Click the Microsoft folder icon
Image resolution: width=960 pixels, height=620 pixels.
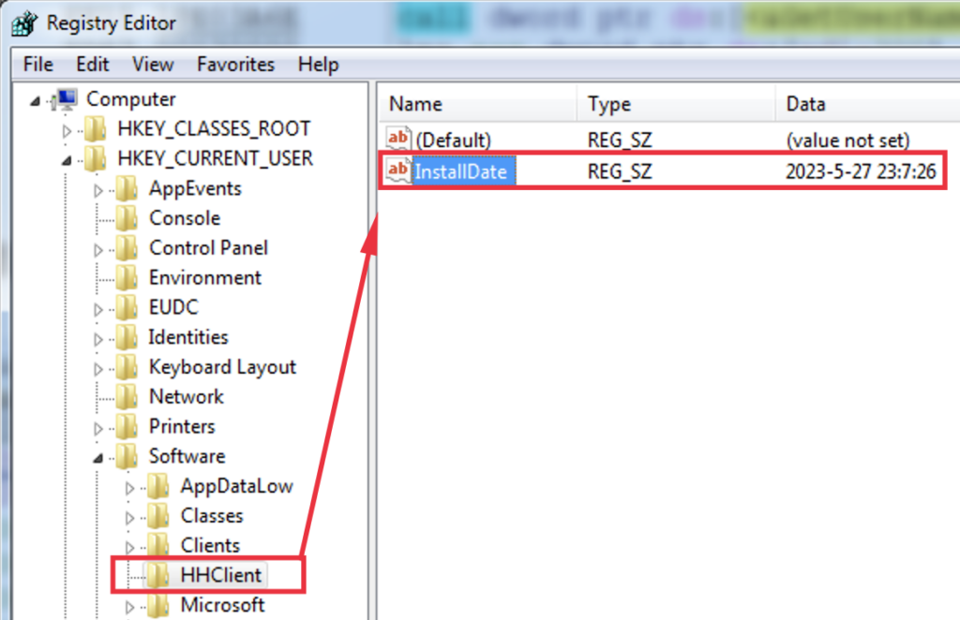(x=157, y=605)
